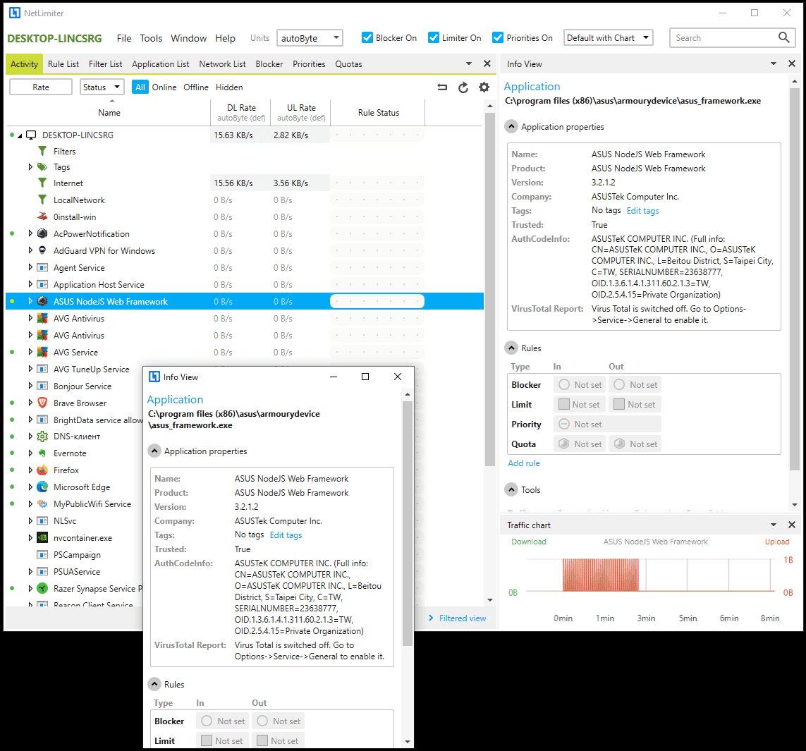The image size is (806, 751).
Task: Expand the ASUS NodeJS Web Framework row
Action: [x=30, y=301]
